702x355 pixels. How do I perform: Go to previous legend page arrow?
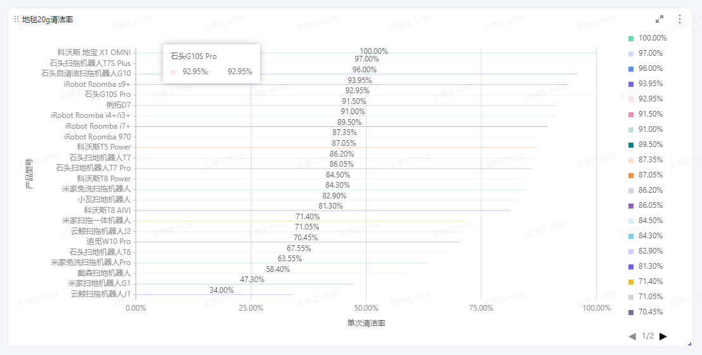[632, 336]
